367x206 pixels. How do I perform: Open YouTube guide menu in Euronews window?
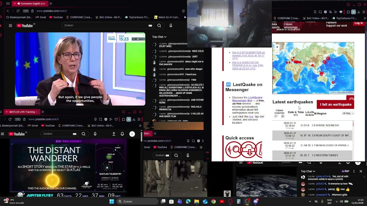click(x=10, y=25)
